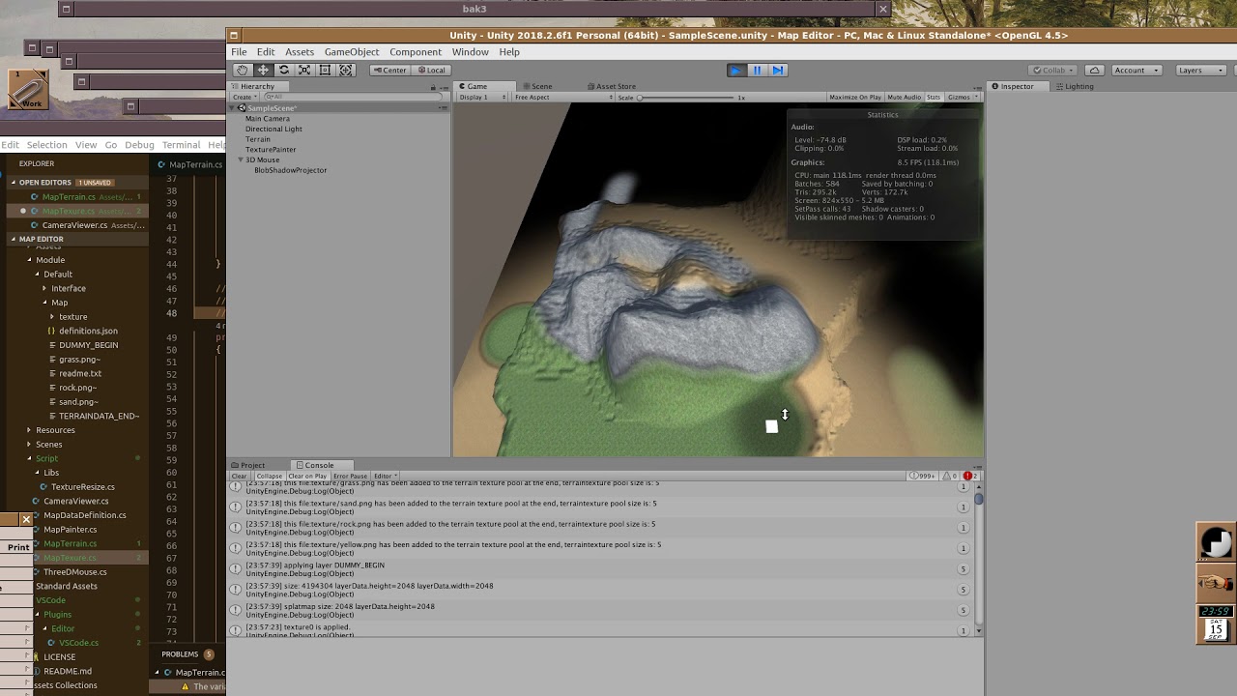Switch to the Scene tab
Image resolution: width=1237 pixels, height=696 pixels.
coord(537,86)
